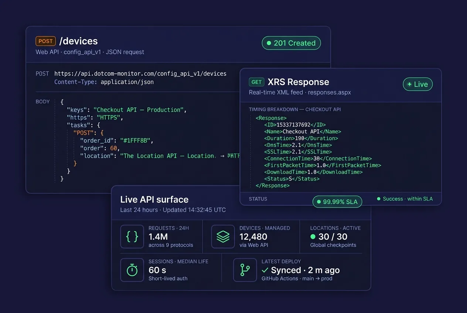
Task: Click the Duration 190 XML line
Action: click(301, 138)
